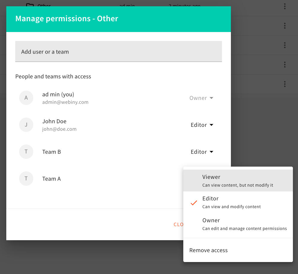298x274 pixels.
Task: Click ad min's circular avatar icon
Action: pos(26,98)
